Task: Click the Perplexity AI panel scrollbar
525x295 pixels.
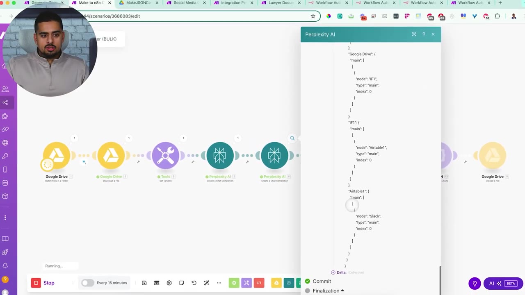Action: point(440,280)
